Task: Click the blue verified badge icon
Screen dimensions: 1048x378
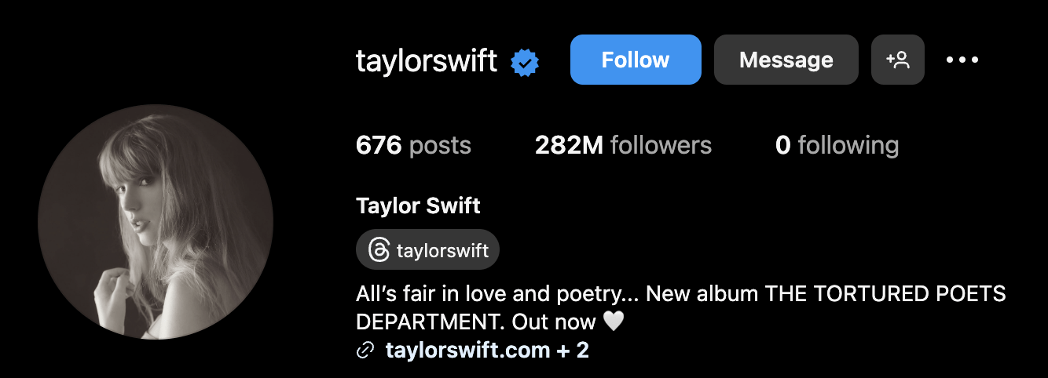Action: tap(525, 62)
